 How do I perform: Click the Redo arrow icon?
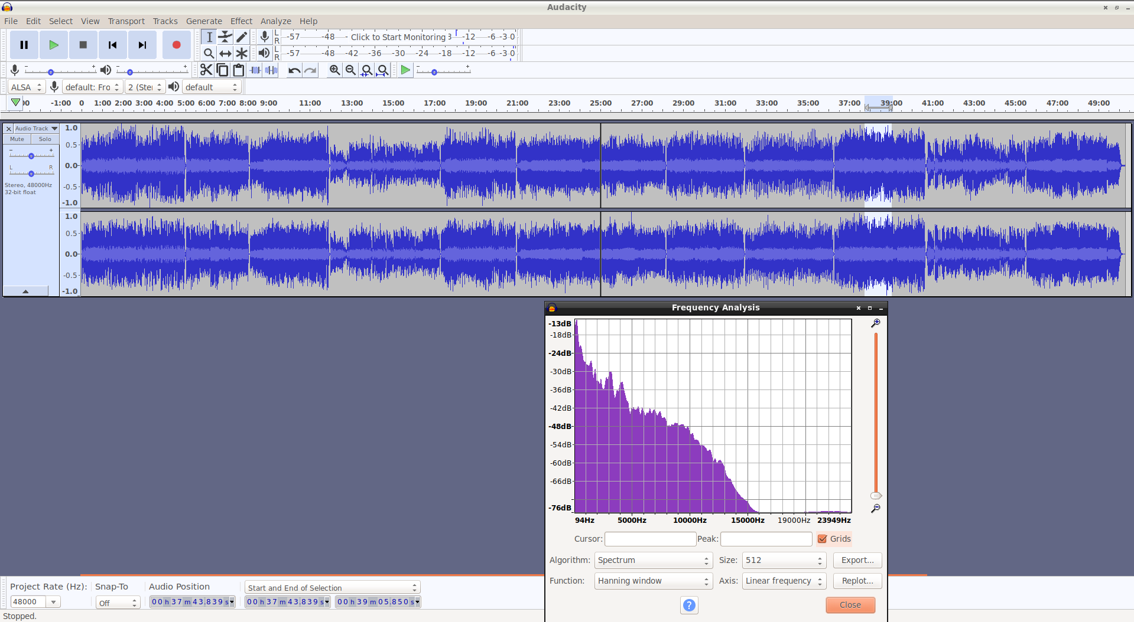point(310,70)
